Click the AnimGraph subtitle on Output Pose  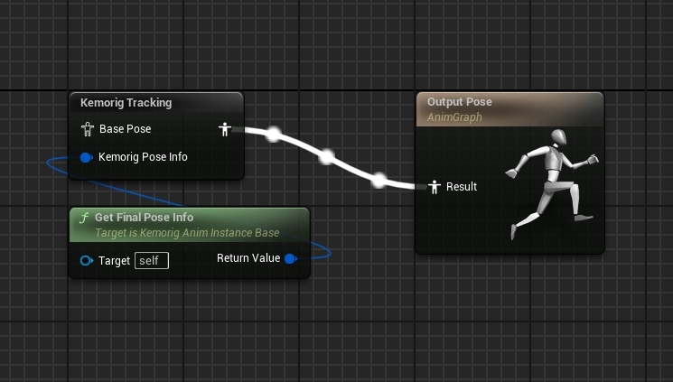click(x=454, y=116)
